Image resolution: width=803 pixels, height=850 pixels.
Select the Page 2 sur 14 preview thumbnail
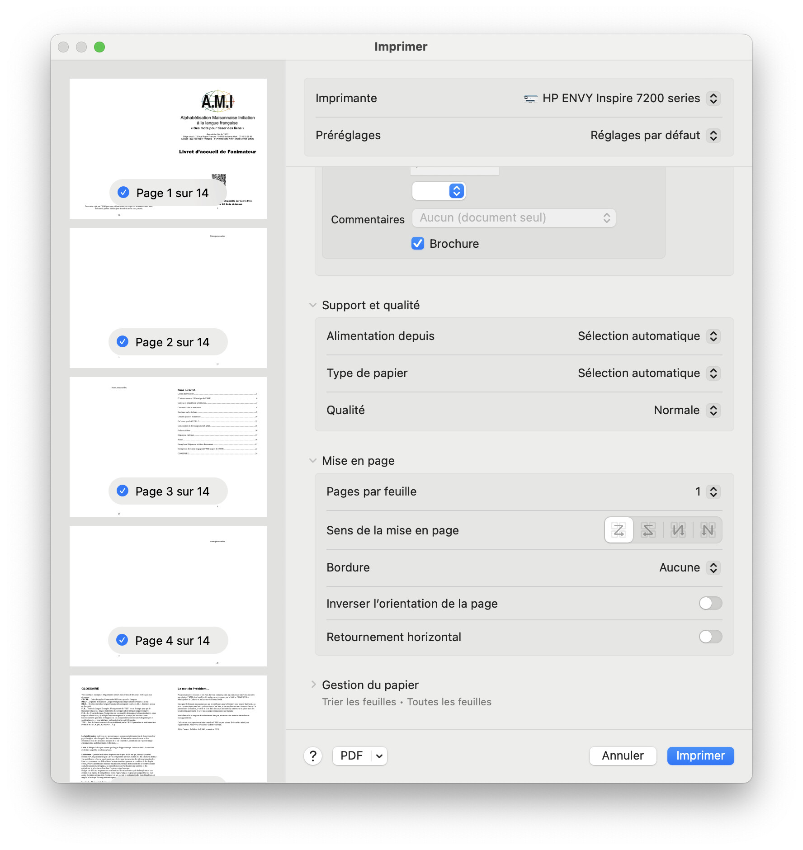pyautogui.click(x=168, y=289)
